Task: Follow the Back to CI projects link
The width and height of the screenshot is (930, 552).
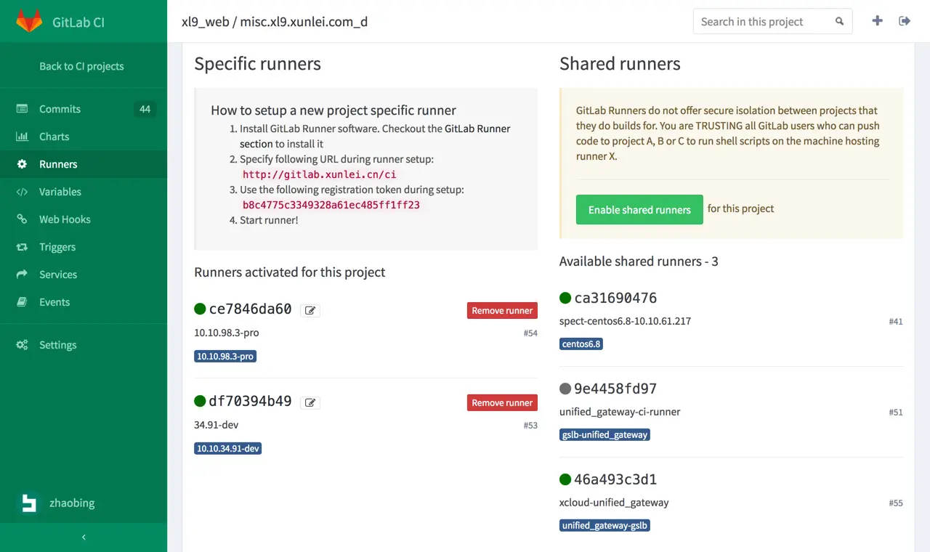Action: point(81,66)
